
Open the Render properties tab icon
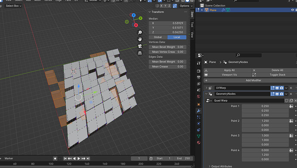tap(198, 71)
